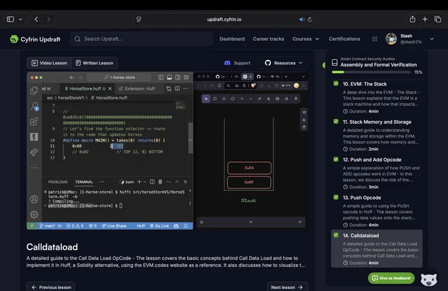Screen dimensions: 448x291
Task: Click the Stash profile avatar
Action: (x=391, y=39)
